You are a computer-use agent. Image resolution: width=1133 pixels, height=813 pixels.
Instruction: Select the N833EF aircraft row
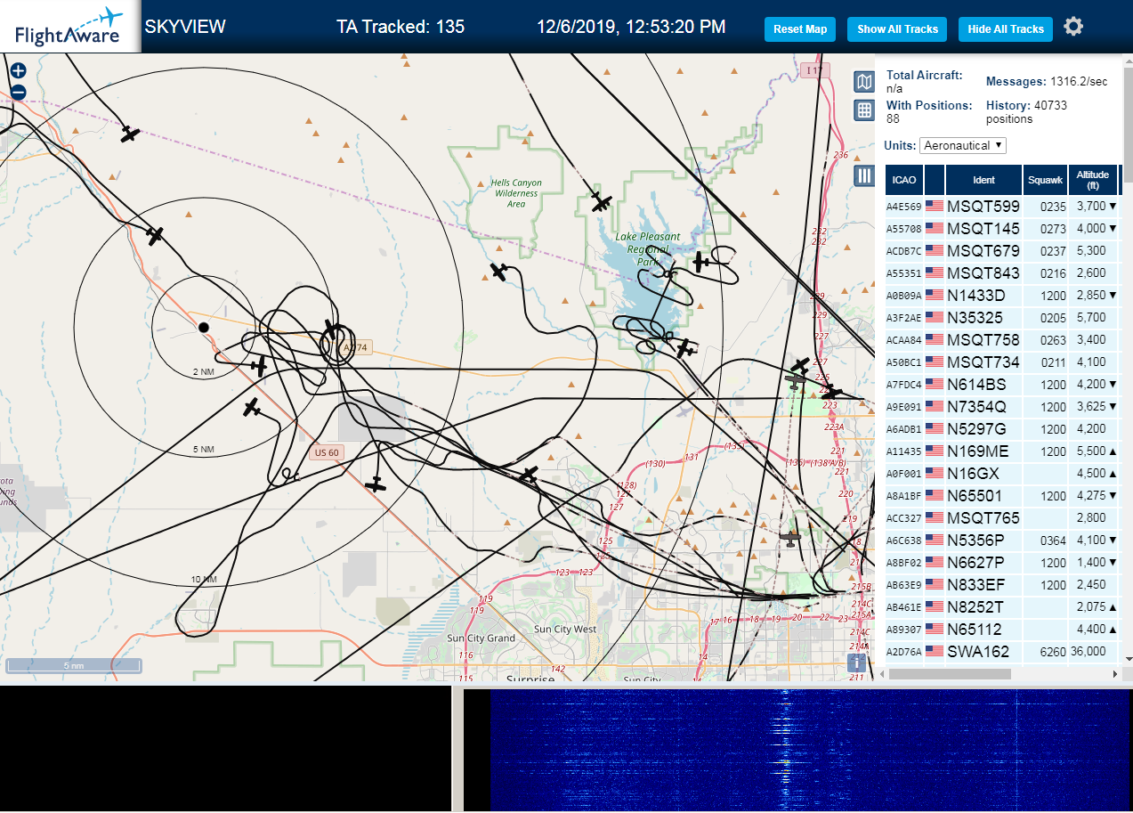(x=1001, y=585)
